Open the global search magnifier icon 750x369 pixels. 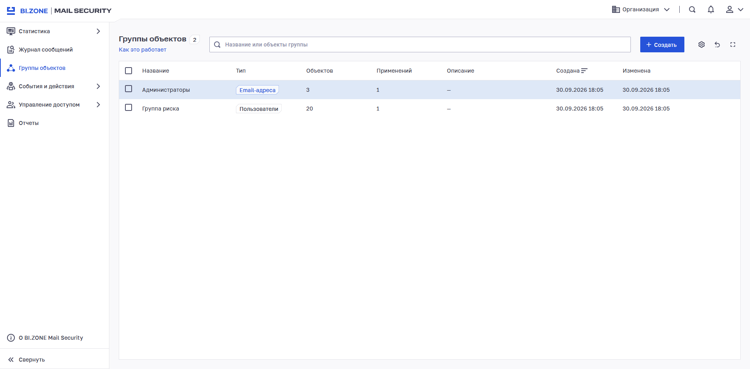(692, 9)
